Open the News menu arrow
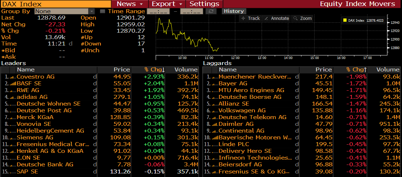Viewport: 402px width, 177px height. [141, 4]
